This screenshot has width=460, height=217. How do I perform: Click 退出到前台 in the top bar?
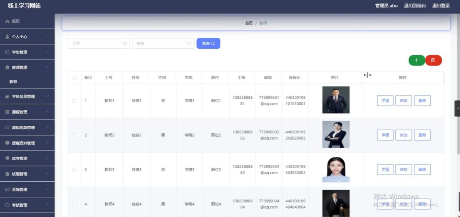(415, 6)
